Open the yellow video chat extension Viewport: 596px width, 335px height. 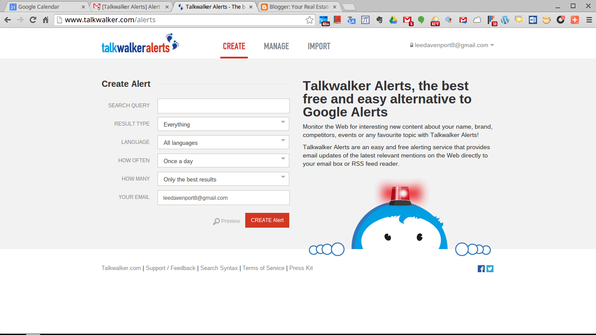(519, 20)
